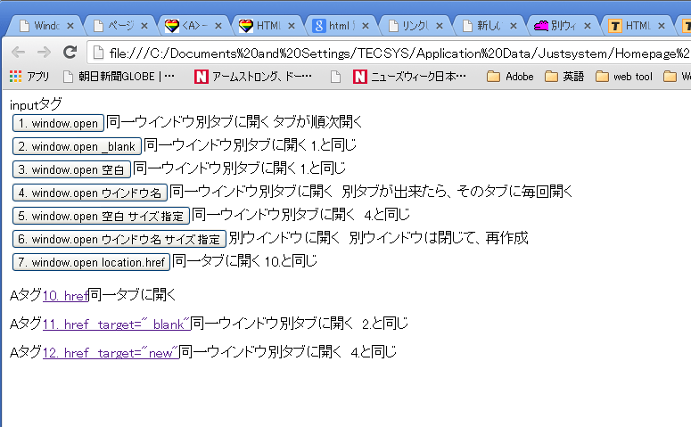Close the first HTML heart-icon tab
Image resolution: width=691 pixels, height=427 pixels.
tap(292, 26)
